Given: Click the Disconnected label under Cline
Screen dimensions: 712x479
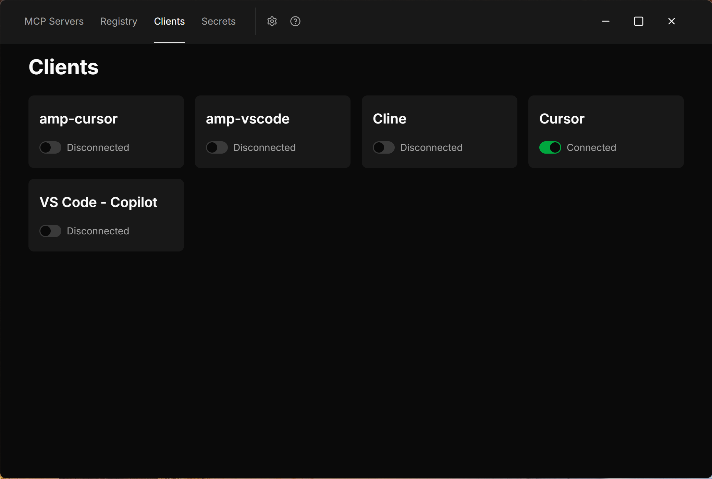Looking at the screenshot, I should (x=431, y=147).
